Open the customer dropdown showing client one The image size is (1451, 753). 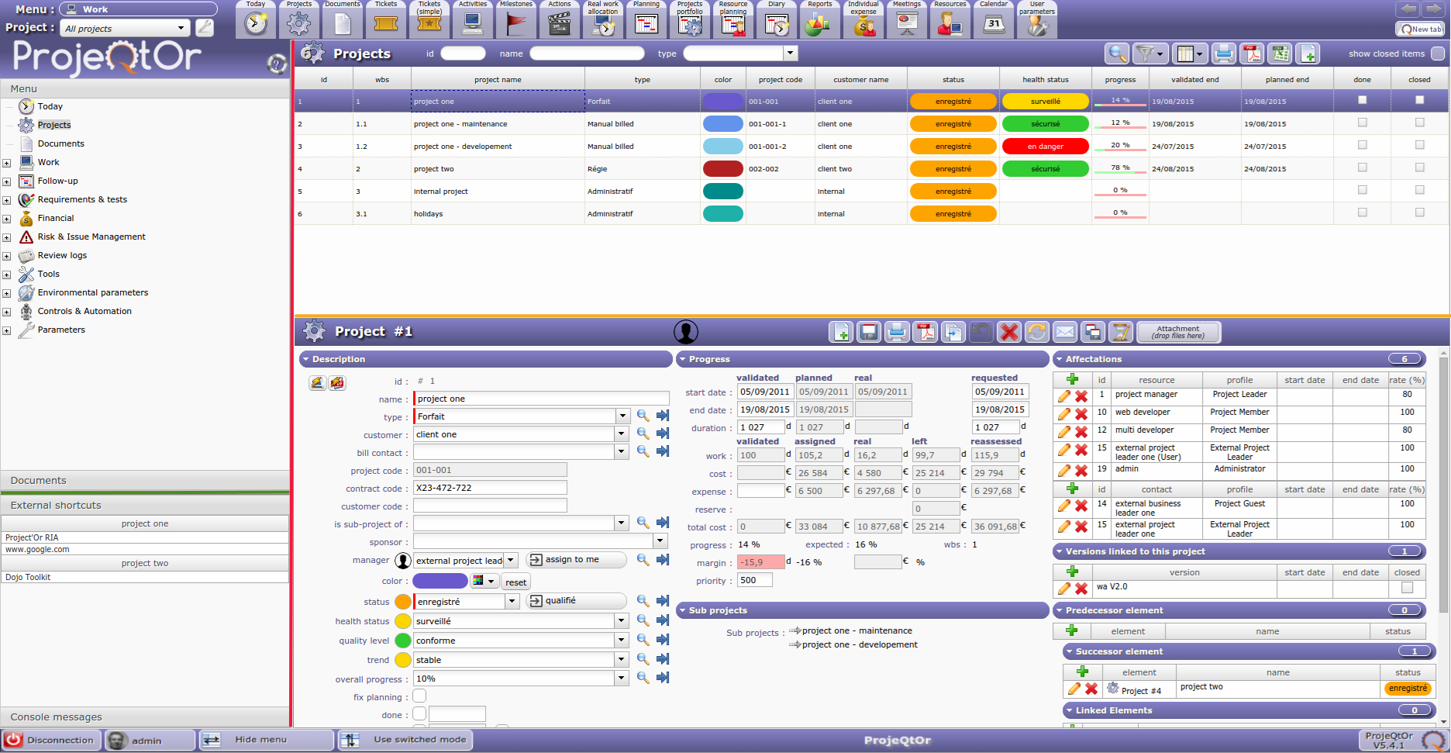(622, 434)
